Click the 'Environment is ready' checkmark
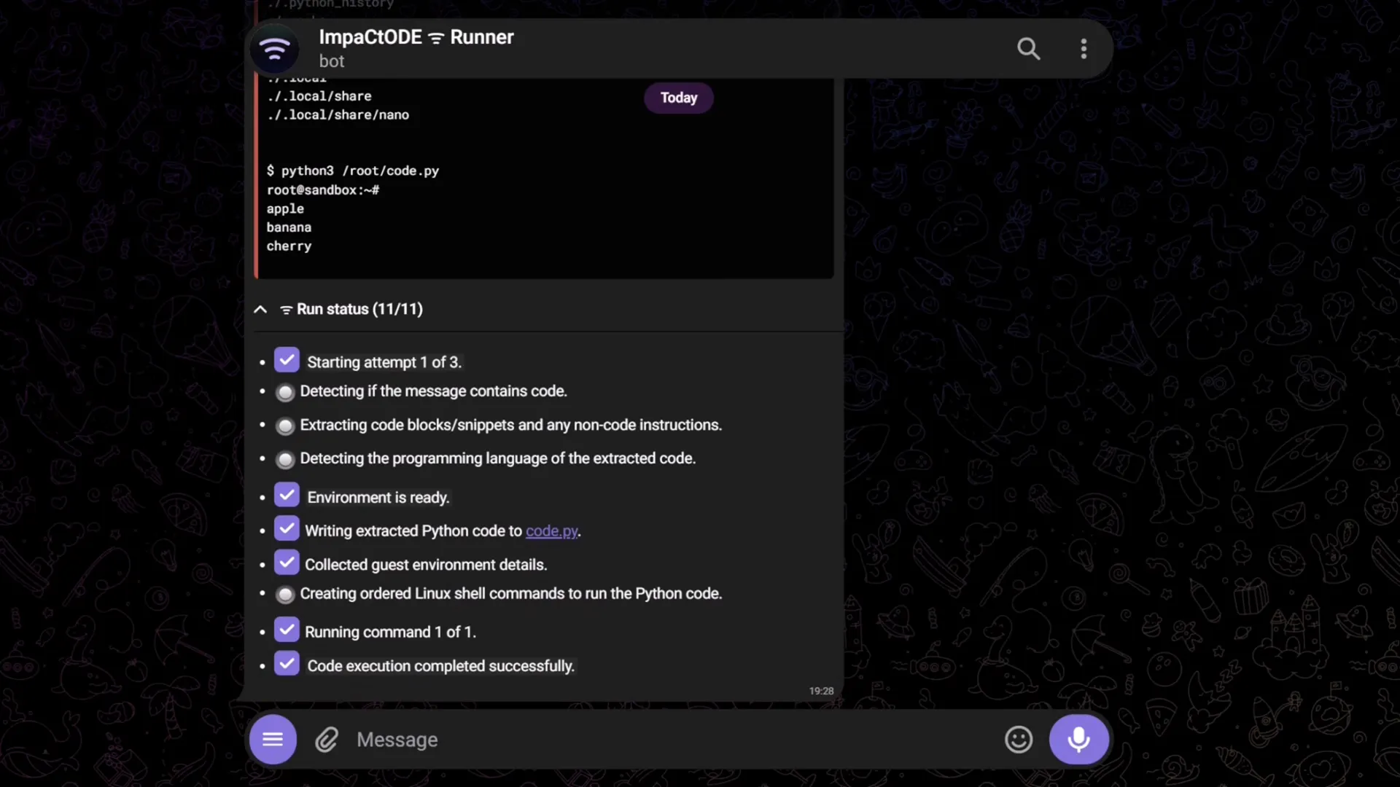Screen dimensions: 1400x787 [x=287, y=495]
